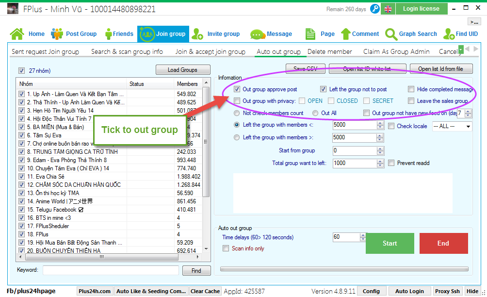Click the progress bar at bottom
The height and width of the screenshot is (297, 487).
(x=344, y=269)
